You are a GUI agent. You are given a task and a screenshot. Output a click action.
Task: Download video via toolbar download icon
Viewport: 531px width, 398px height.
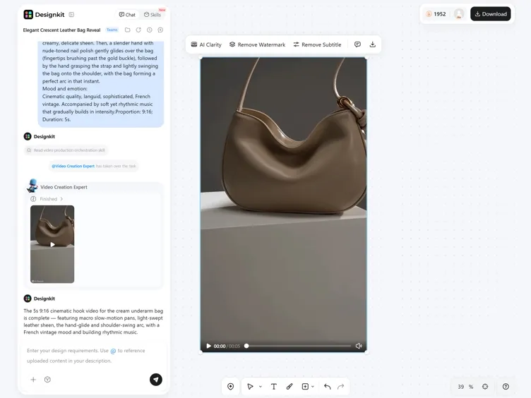(x=373, y=44)
